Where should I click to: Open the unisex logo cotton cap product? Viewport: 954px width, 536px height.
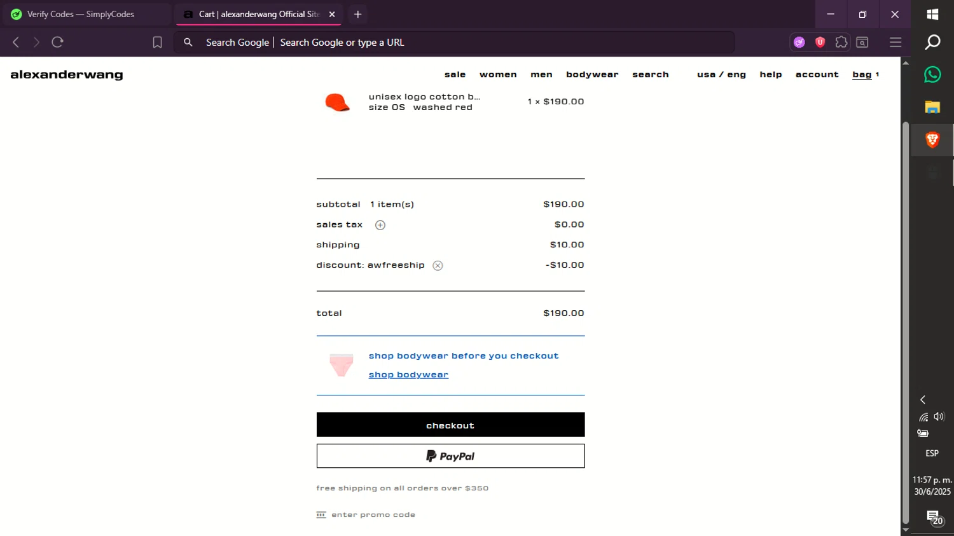(x=424, y=97)
